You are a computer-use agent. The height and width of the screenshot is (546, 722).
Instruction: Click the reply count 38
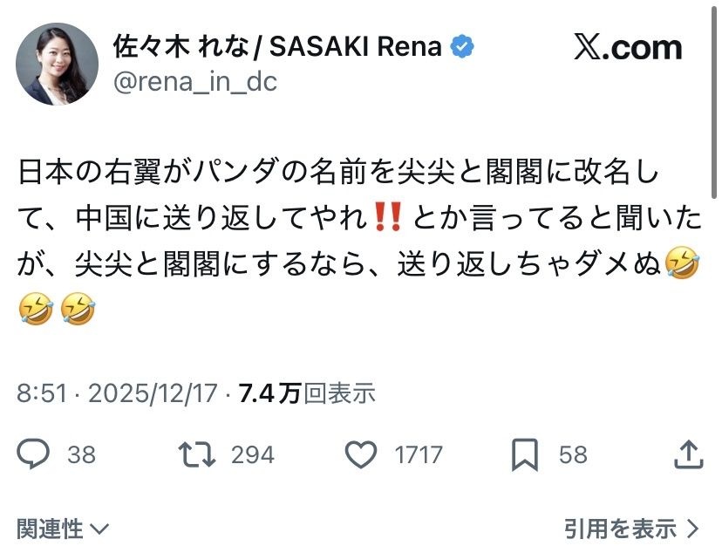81,454
